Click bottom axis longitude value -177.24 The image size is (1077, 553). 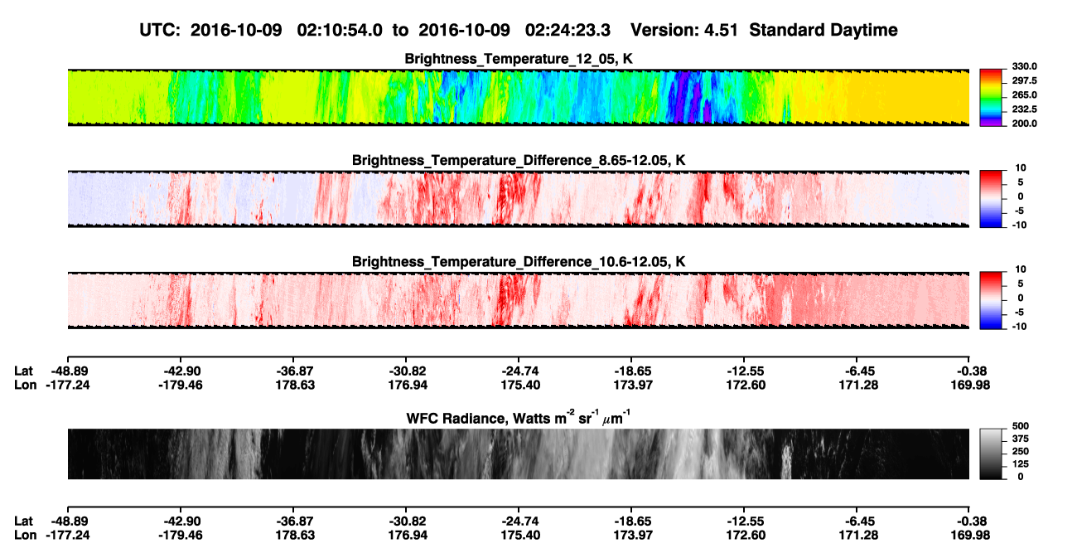coord(68,536)
